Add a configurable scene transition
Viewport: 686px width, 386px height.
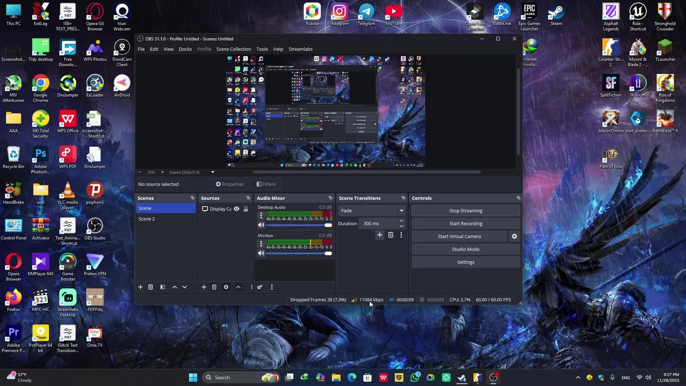coord(379,235)
